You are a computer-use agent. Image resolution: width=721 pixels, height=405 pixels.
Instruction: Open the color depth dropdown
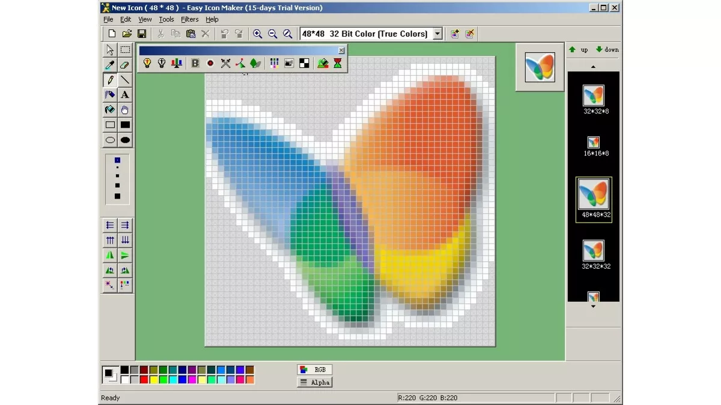(437, 34)
